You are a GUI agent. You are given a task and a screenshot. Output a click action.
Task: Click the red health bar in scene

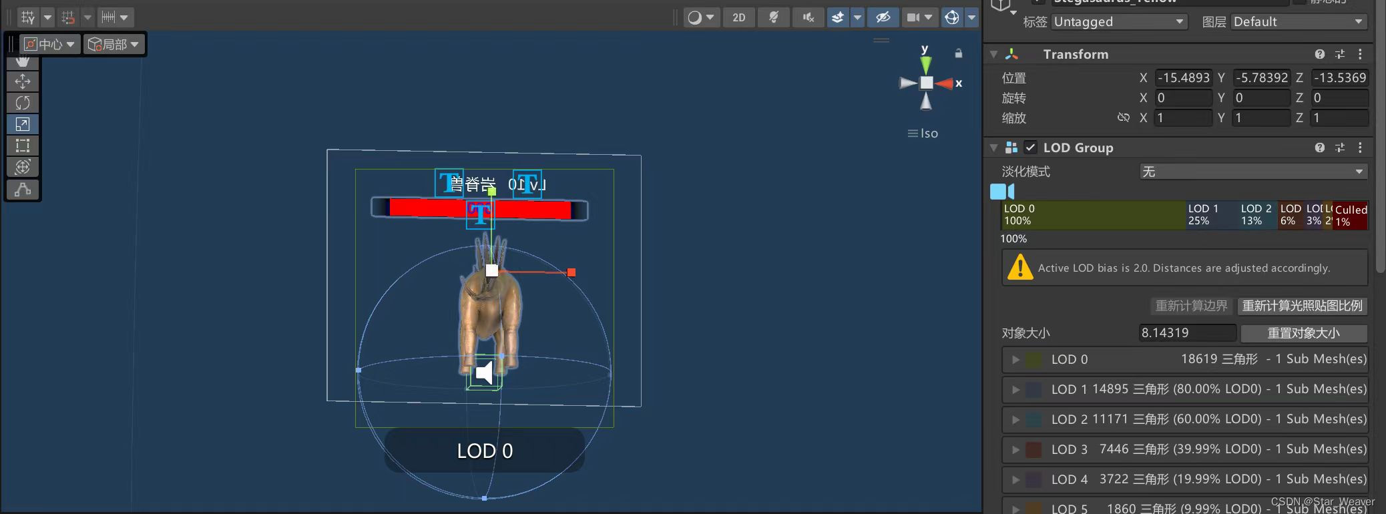point(479,209)
